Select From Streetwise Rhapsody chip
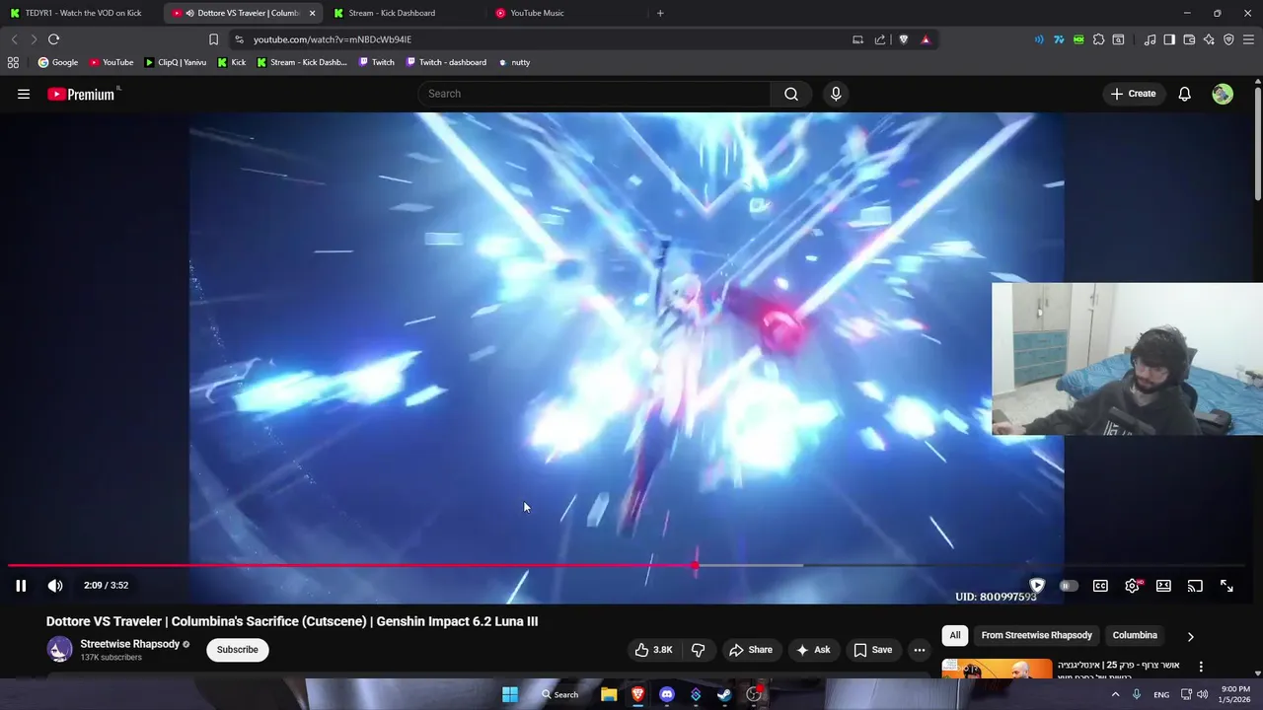 point(1037,635)
